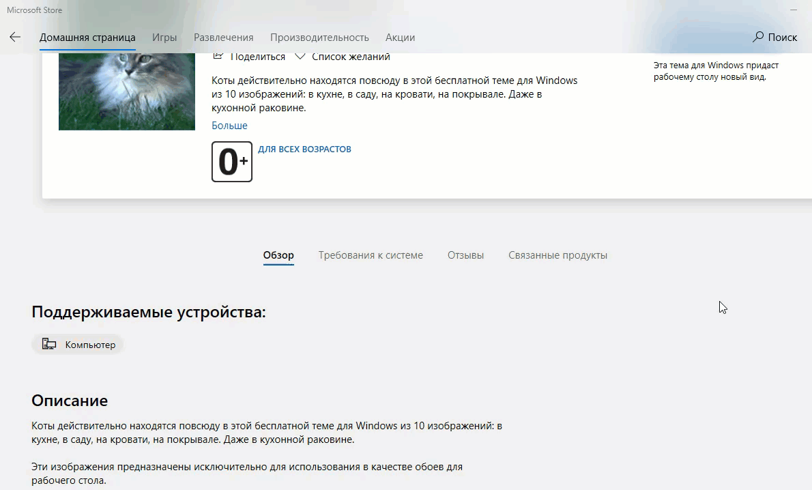Click the Поделиться share button

pos(249,57)
